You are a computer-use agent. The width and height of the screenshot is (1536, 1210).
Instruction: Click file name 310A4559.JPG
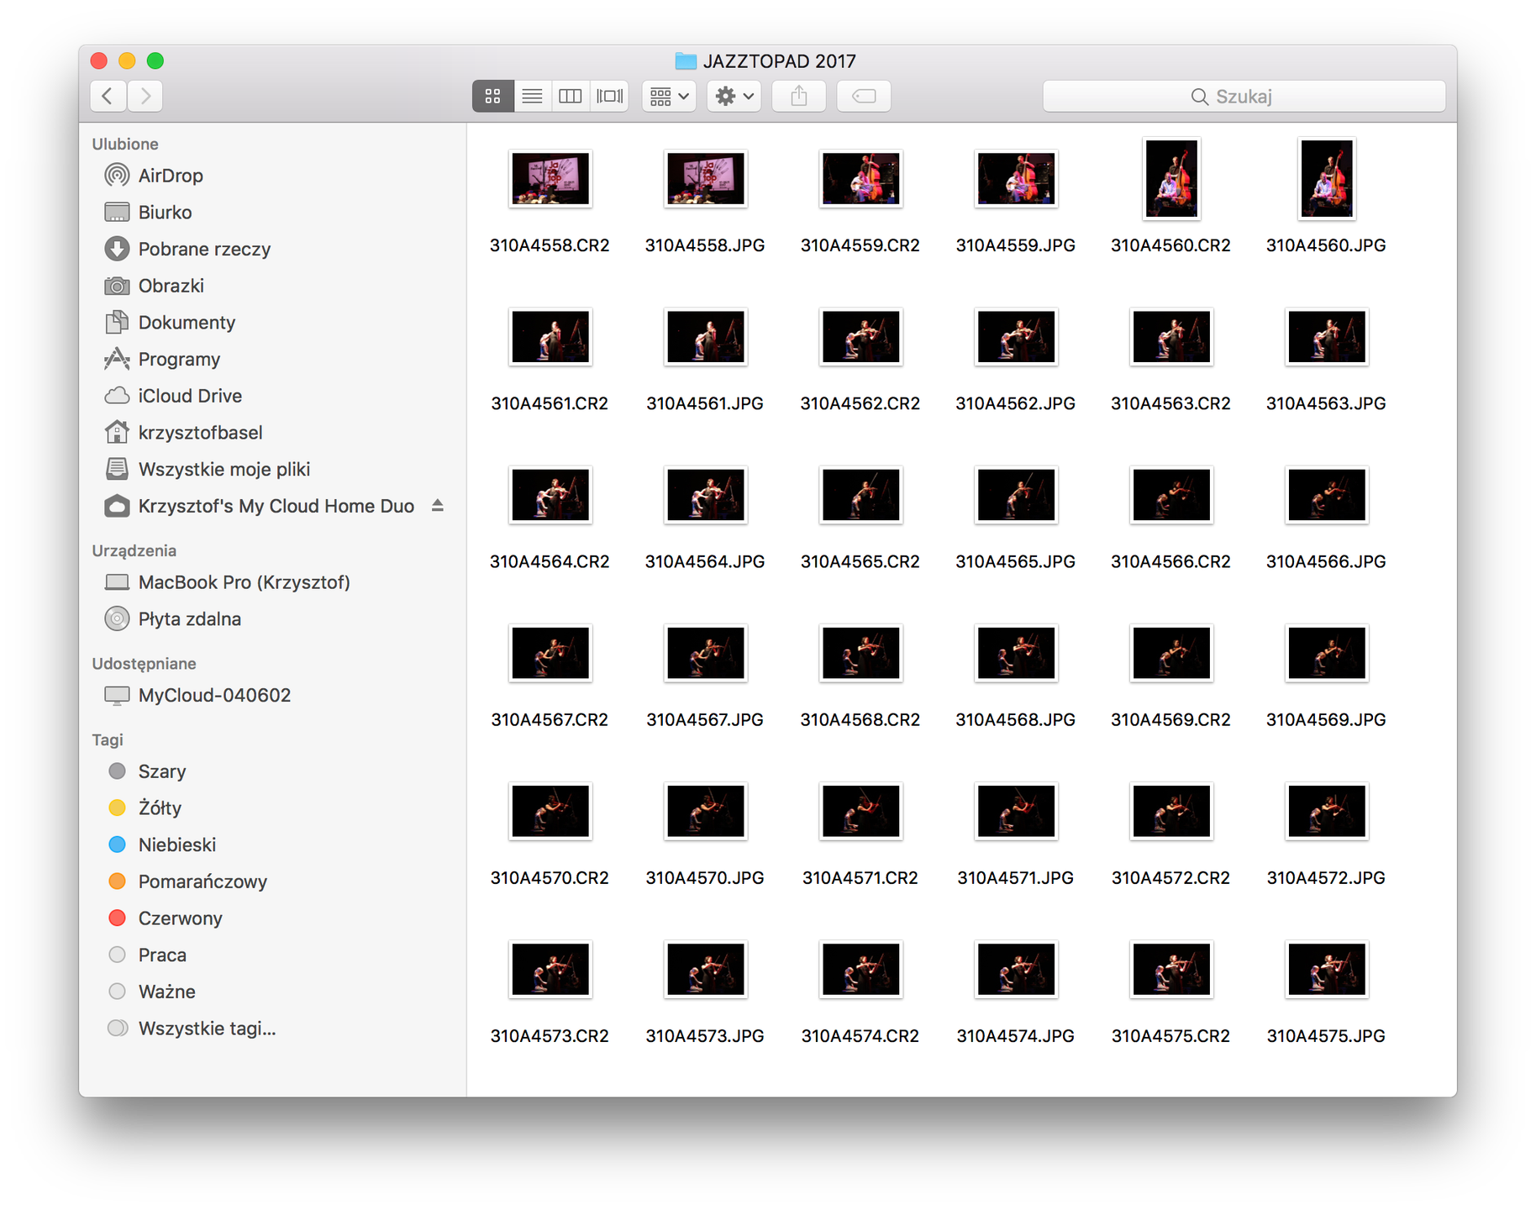[1016, 245]
